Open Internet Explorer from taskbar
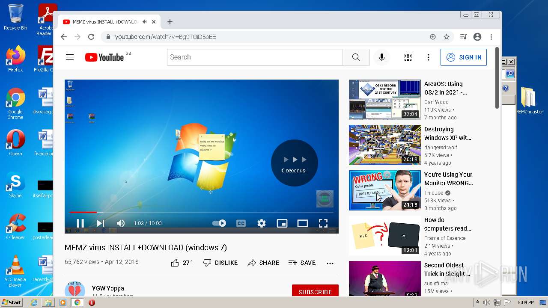 [x=34, y=302]
